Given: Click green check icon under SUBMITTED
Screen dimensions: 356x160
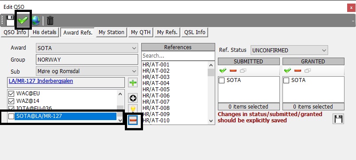Looking at the screenshot, I should pos(223,70).
